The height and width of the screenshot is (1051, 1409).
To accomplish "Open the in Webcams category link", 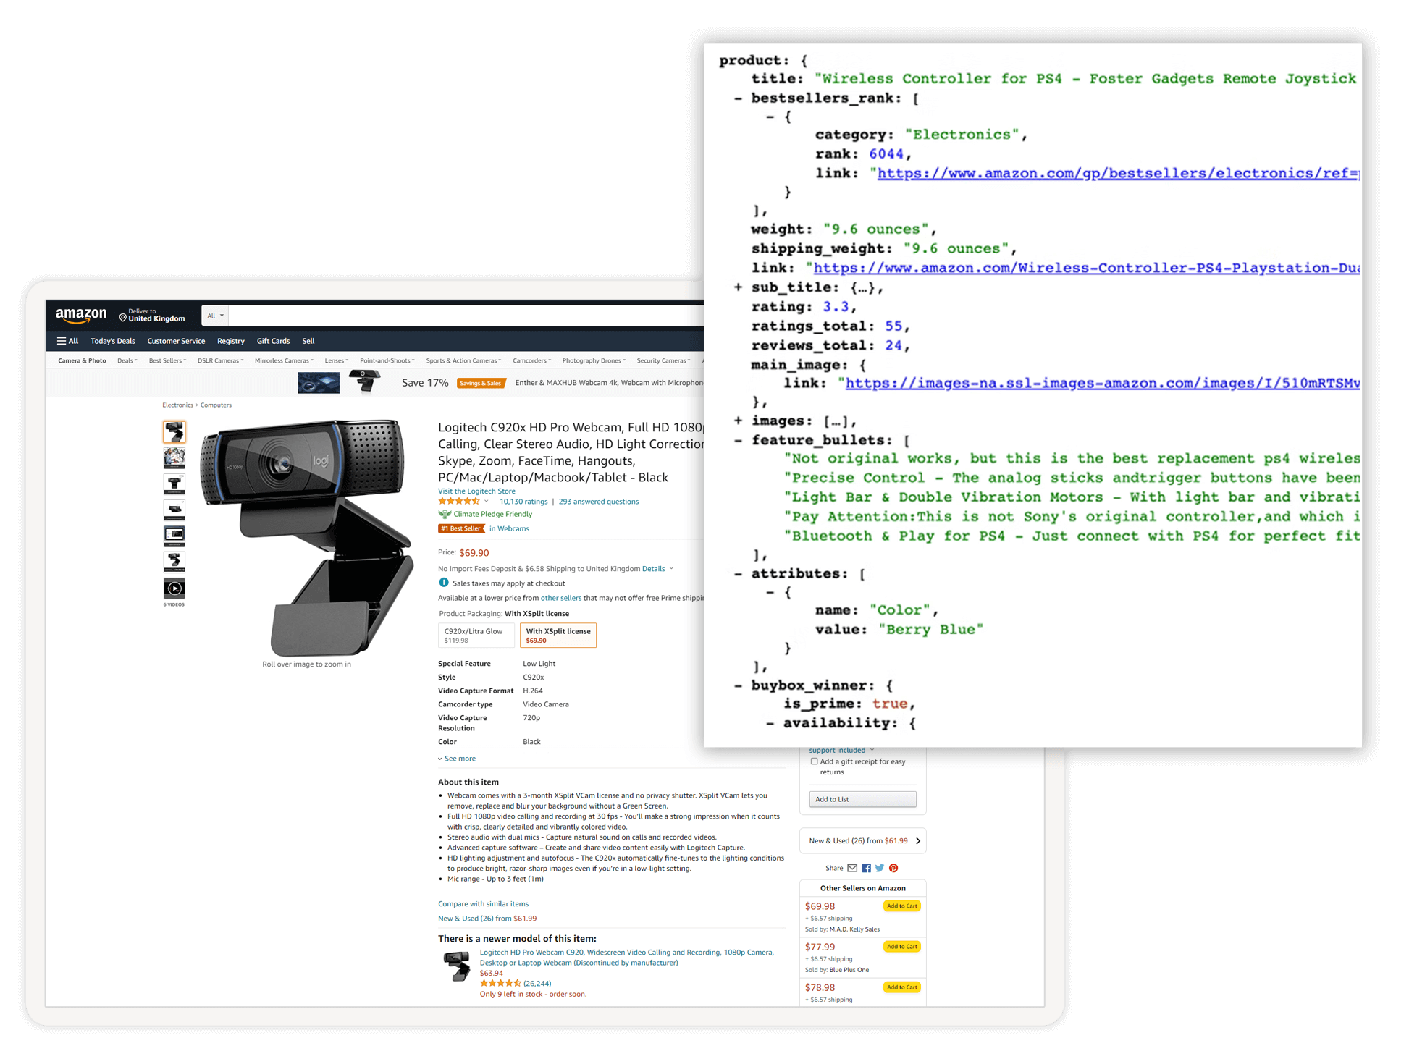I will coord(509,528).
